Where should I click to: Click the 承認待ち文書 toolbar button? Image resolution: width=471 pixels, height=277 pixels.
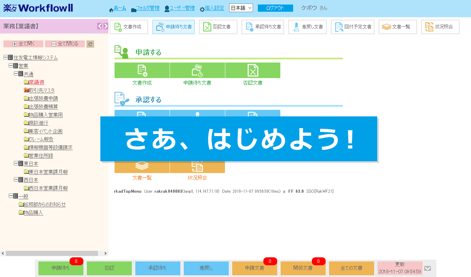pyautogui.click(x=263, y=27)
